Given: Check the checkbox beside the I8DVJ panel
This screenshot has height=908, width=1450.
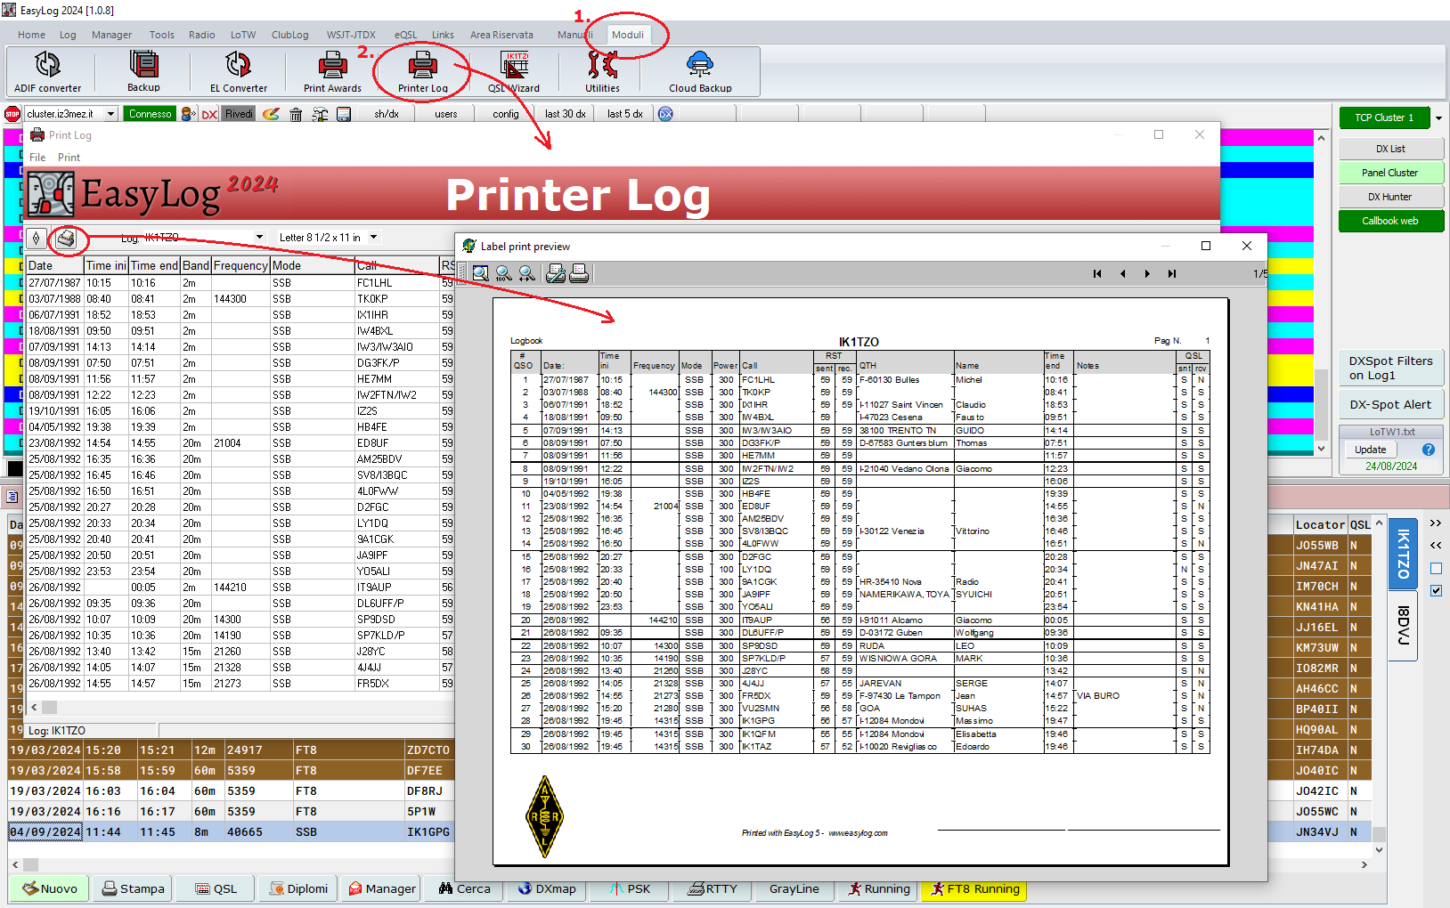Looking at the screenshot, I should [1436, 591].
